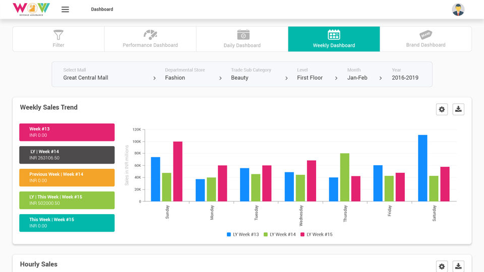The width and height of the screenshot is (484, 272).
Task: Click Tuesday's green bar
Action: [x=256, y=188]
